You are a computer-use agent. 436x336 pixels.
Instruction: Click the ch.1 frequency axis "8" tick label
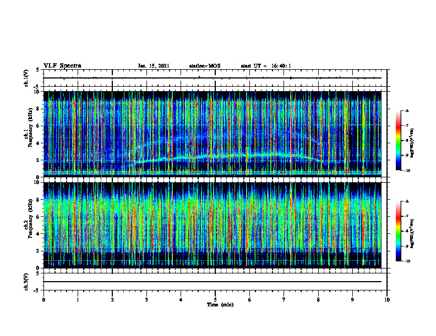(x=39, y=109)
